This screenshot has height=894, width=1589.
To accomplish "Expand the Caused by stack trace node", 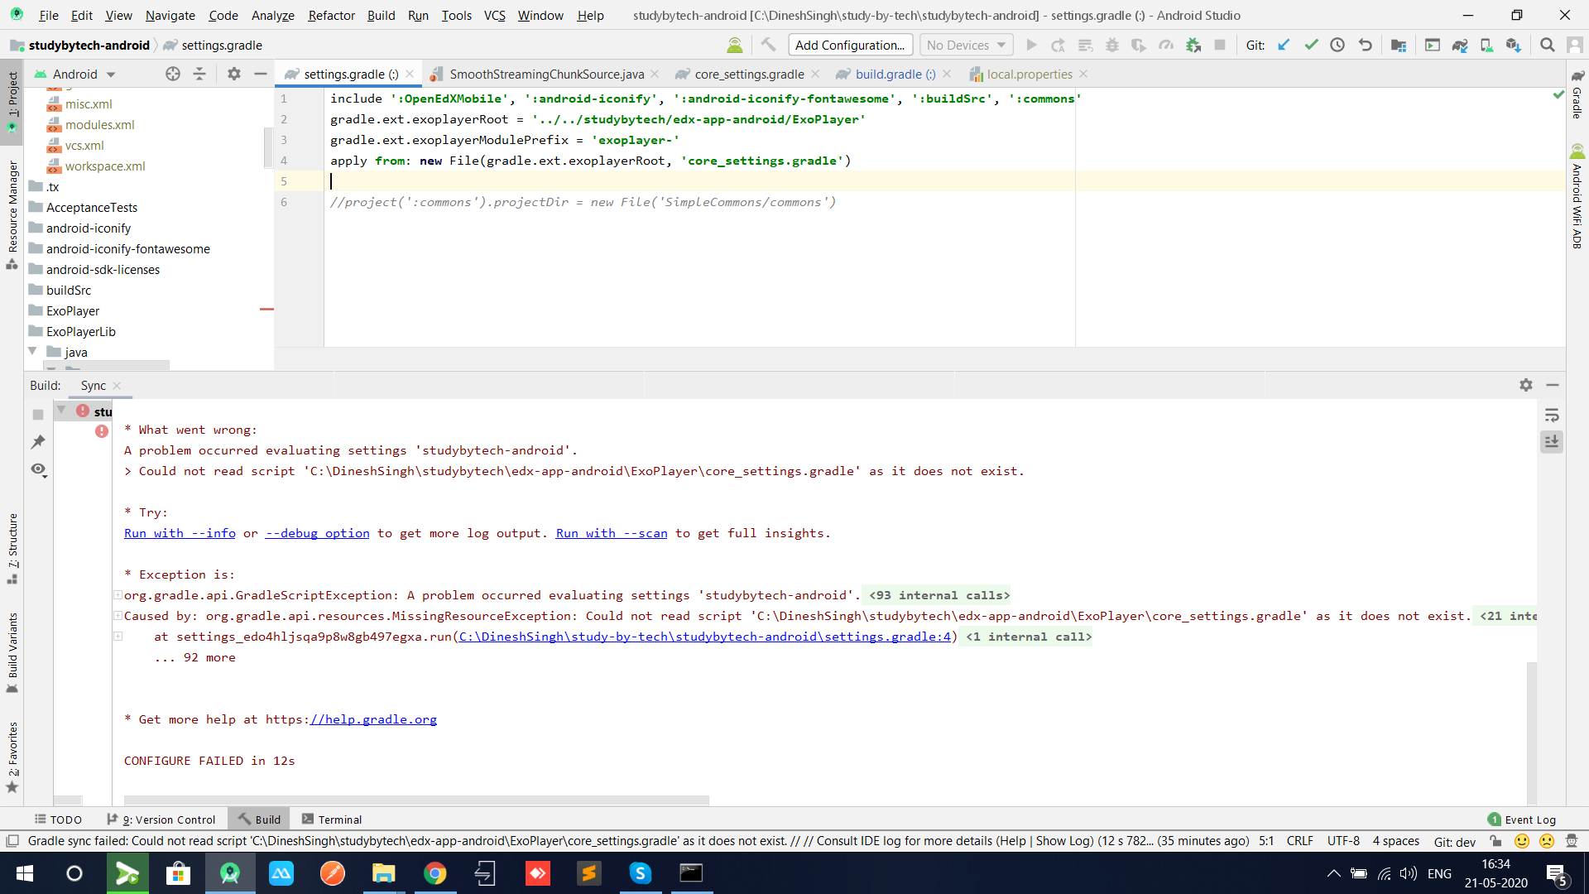I will coord(118,616).
